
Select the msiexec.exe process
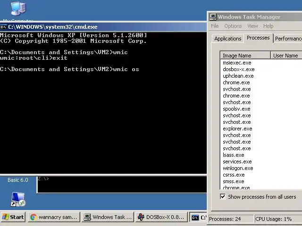237,63
